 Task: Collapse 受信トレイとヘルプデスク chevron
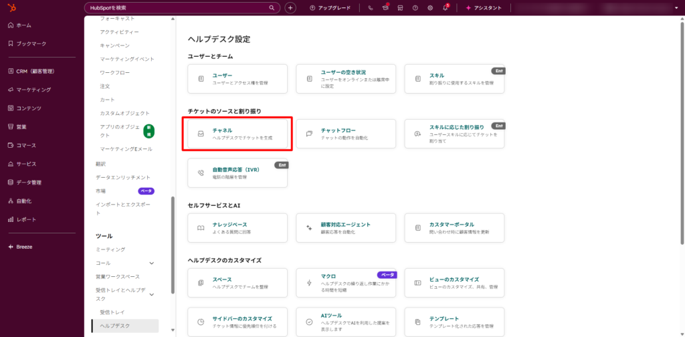click(152, 295)
